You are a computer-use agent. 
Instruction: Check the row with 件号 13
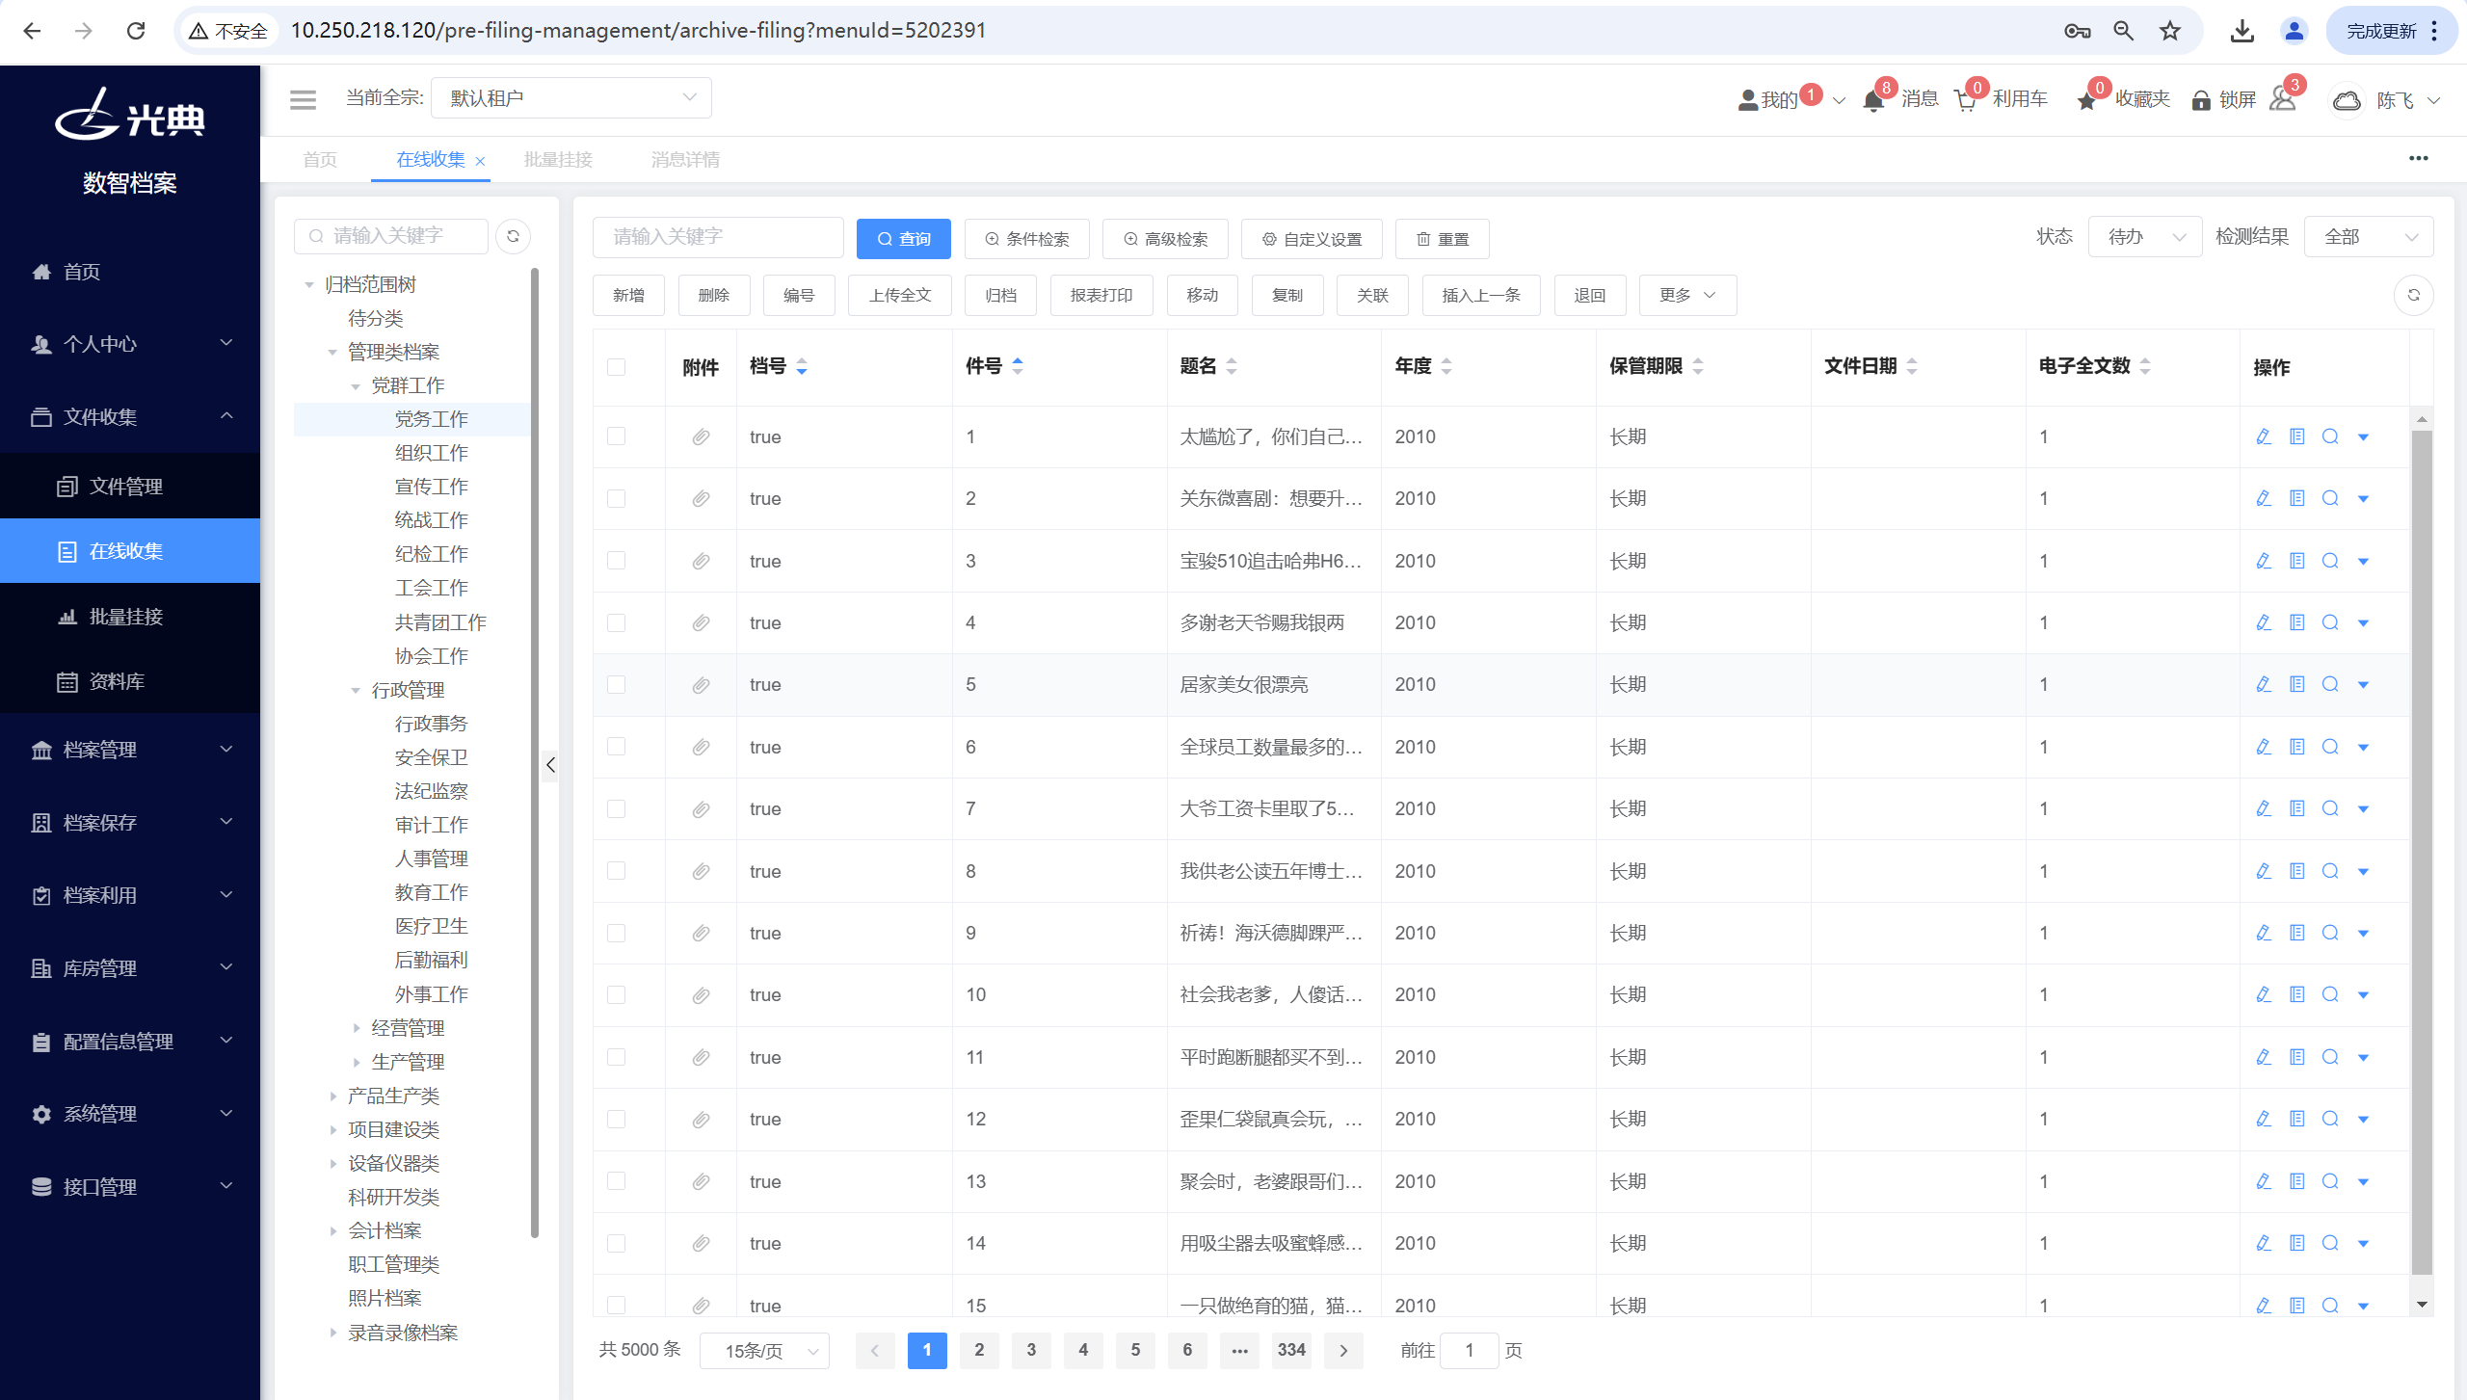pos(617,1181)
